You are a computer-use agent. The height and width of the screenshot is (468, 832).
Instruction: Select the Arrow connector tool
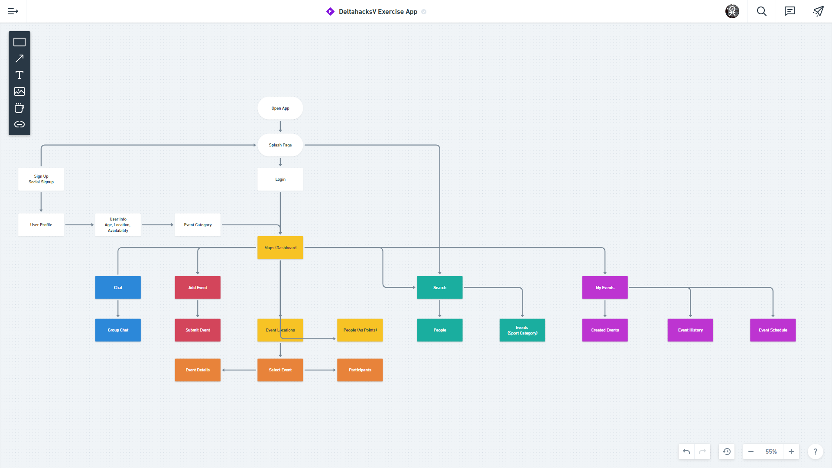[19, 58]
